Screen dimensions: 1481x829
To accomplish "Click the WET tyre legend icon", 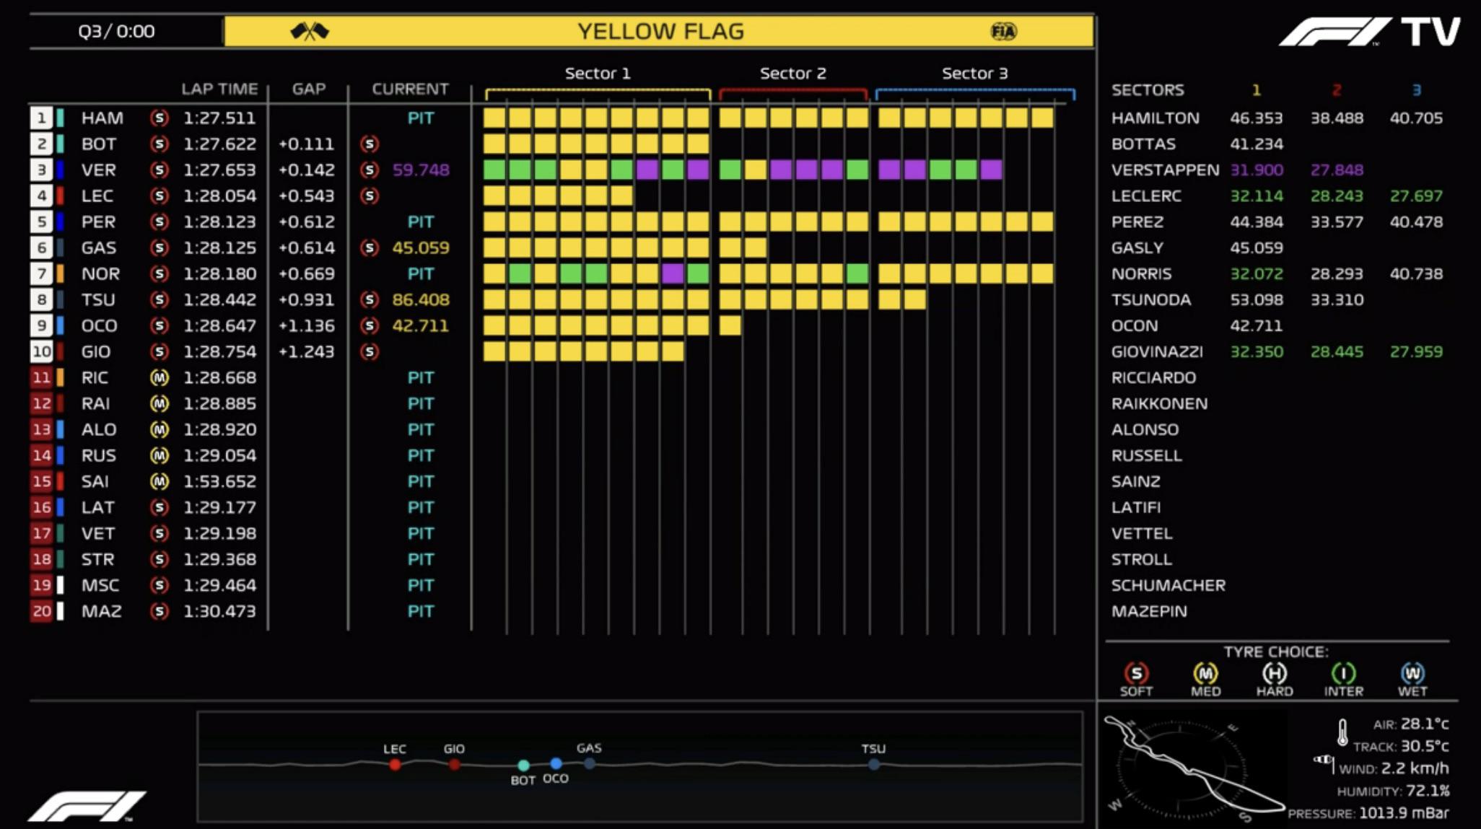I will click(1412, 673).
